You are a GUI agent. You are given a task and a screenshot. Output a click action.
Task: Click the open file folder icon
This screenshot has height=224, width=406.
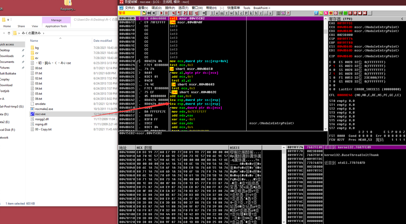144,13
